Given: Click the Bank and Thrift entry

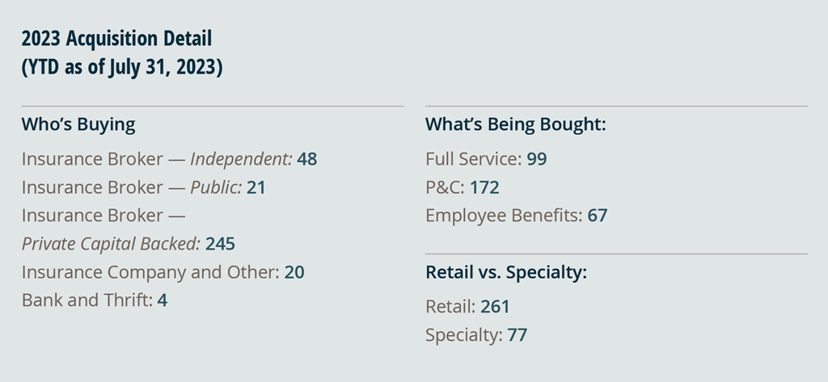Looking at the screenshot, I should coord(95,300).
